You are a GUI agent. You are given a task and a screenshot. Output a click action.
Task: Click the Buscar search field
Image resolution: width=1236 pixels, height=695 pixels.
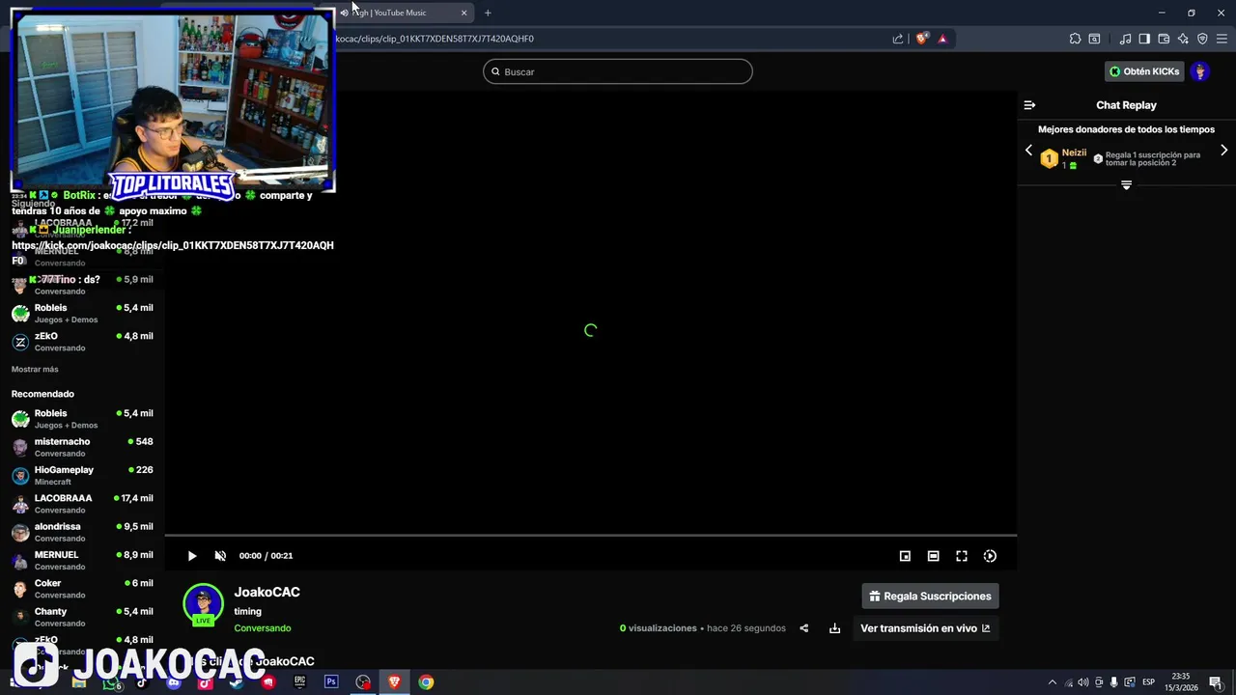[x=618, y=71]
